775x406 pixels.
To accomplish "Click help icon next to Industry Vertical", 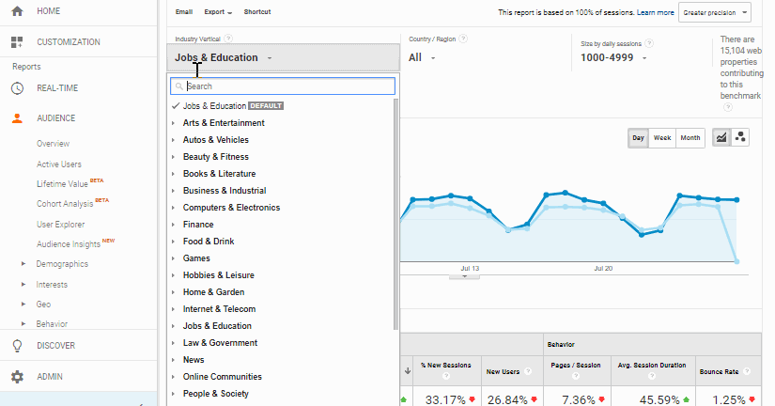I will [229, 39].
